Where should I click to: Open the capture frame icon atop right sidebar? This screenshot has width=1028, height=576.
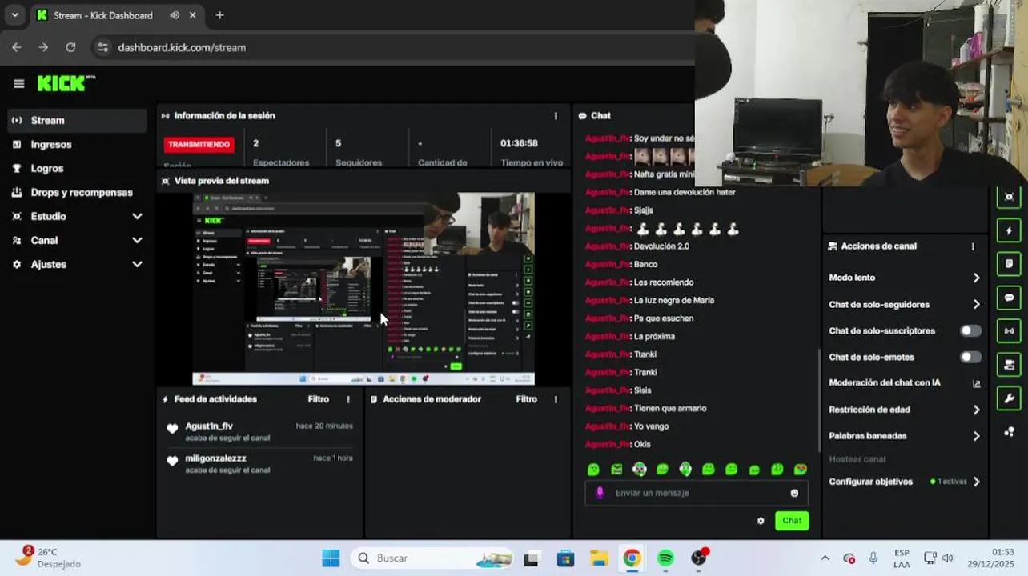(x=1009, y=197)
